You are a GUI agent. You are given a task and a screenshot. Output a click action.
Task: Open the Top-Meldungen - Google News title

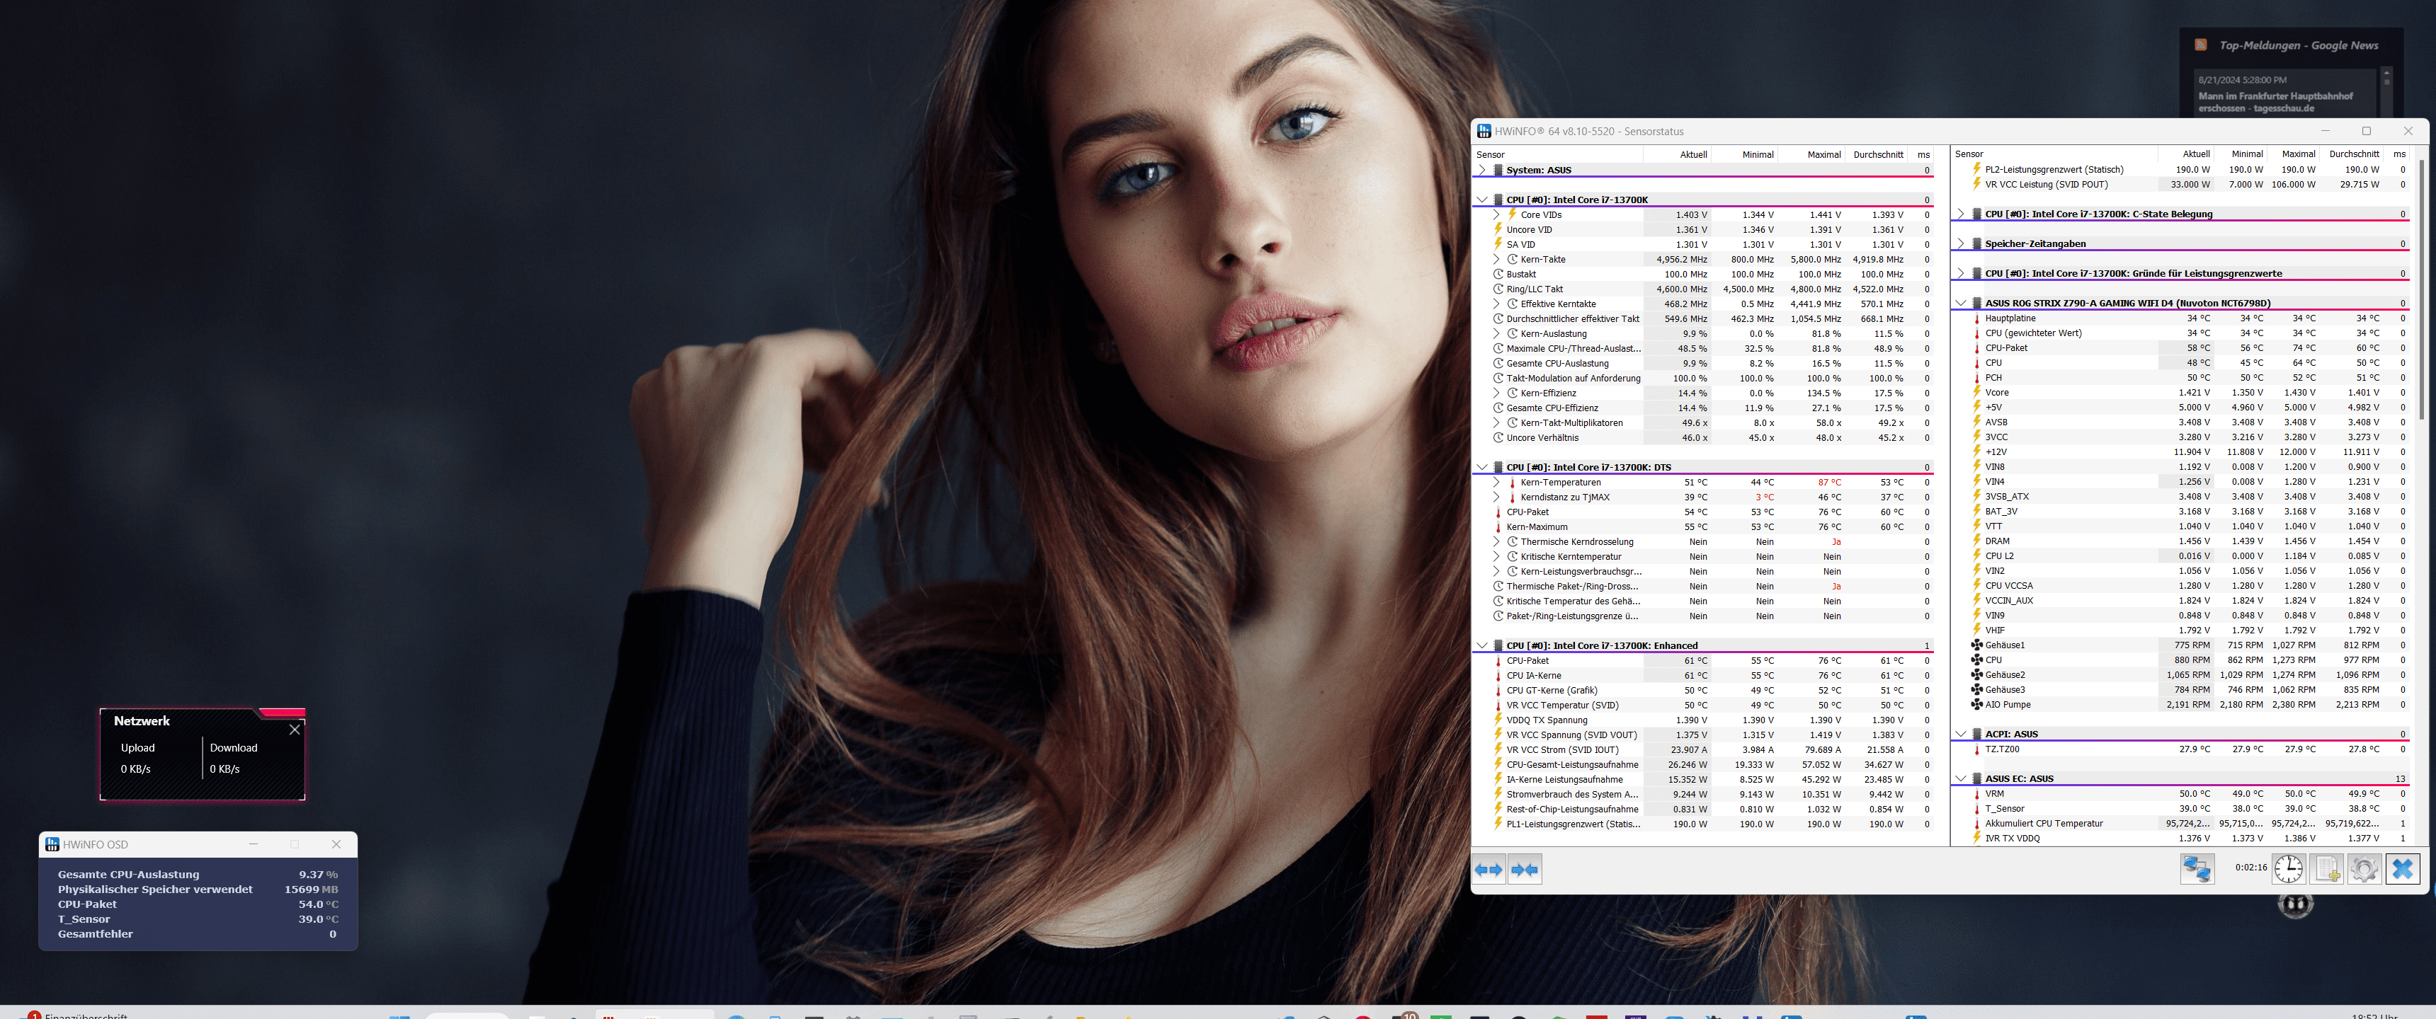coord(2298,45)
